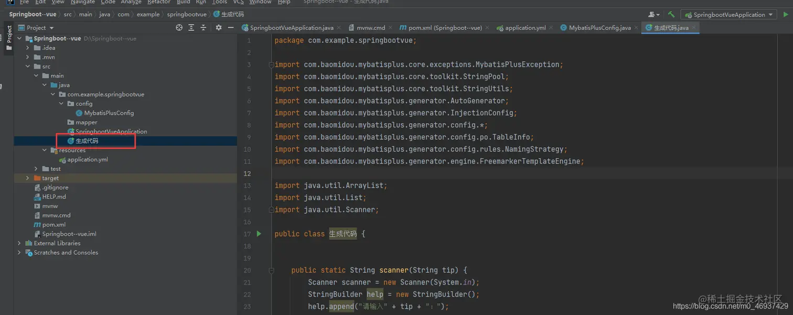The image size is (793, 315).
Task: Open the Navigate menu
Action: (x=83, y=2)
